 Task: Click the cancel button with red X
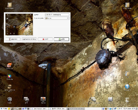[45, 39]
